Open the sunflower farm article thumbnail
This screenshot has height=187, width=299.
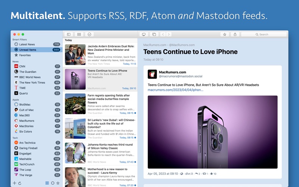75,104
